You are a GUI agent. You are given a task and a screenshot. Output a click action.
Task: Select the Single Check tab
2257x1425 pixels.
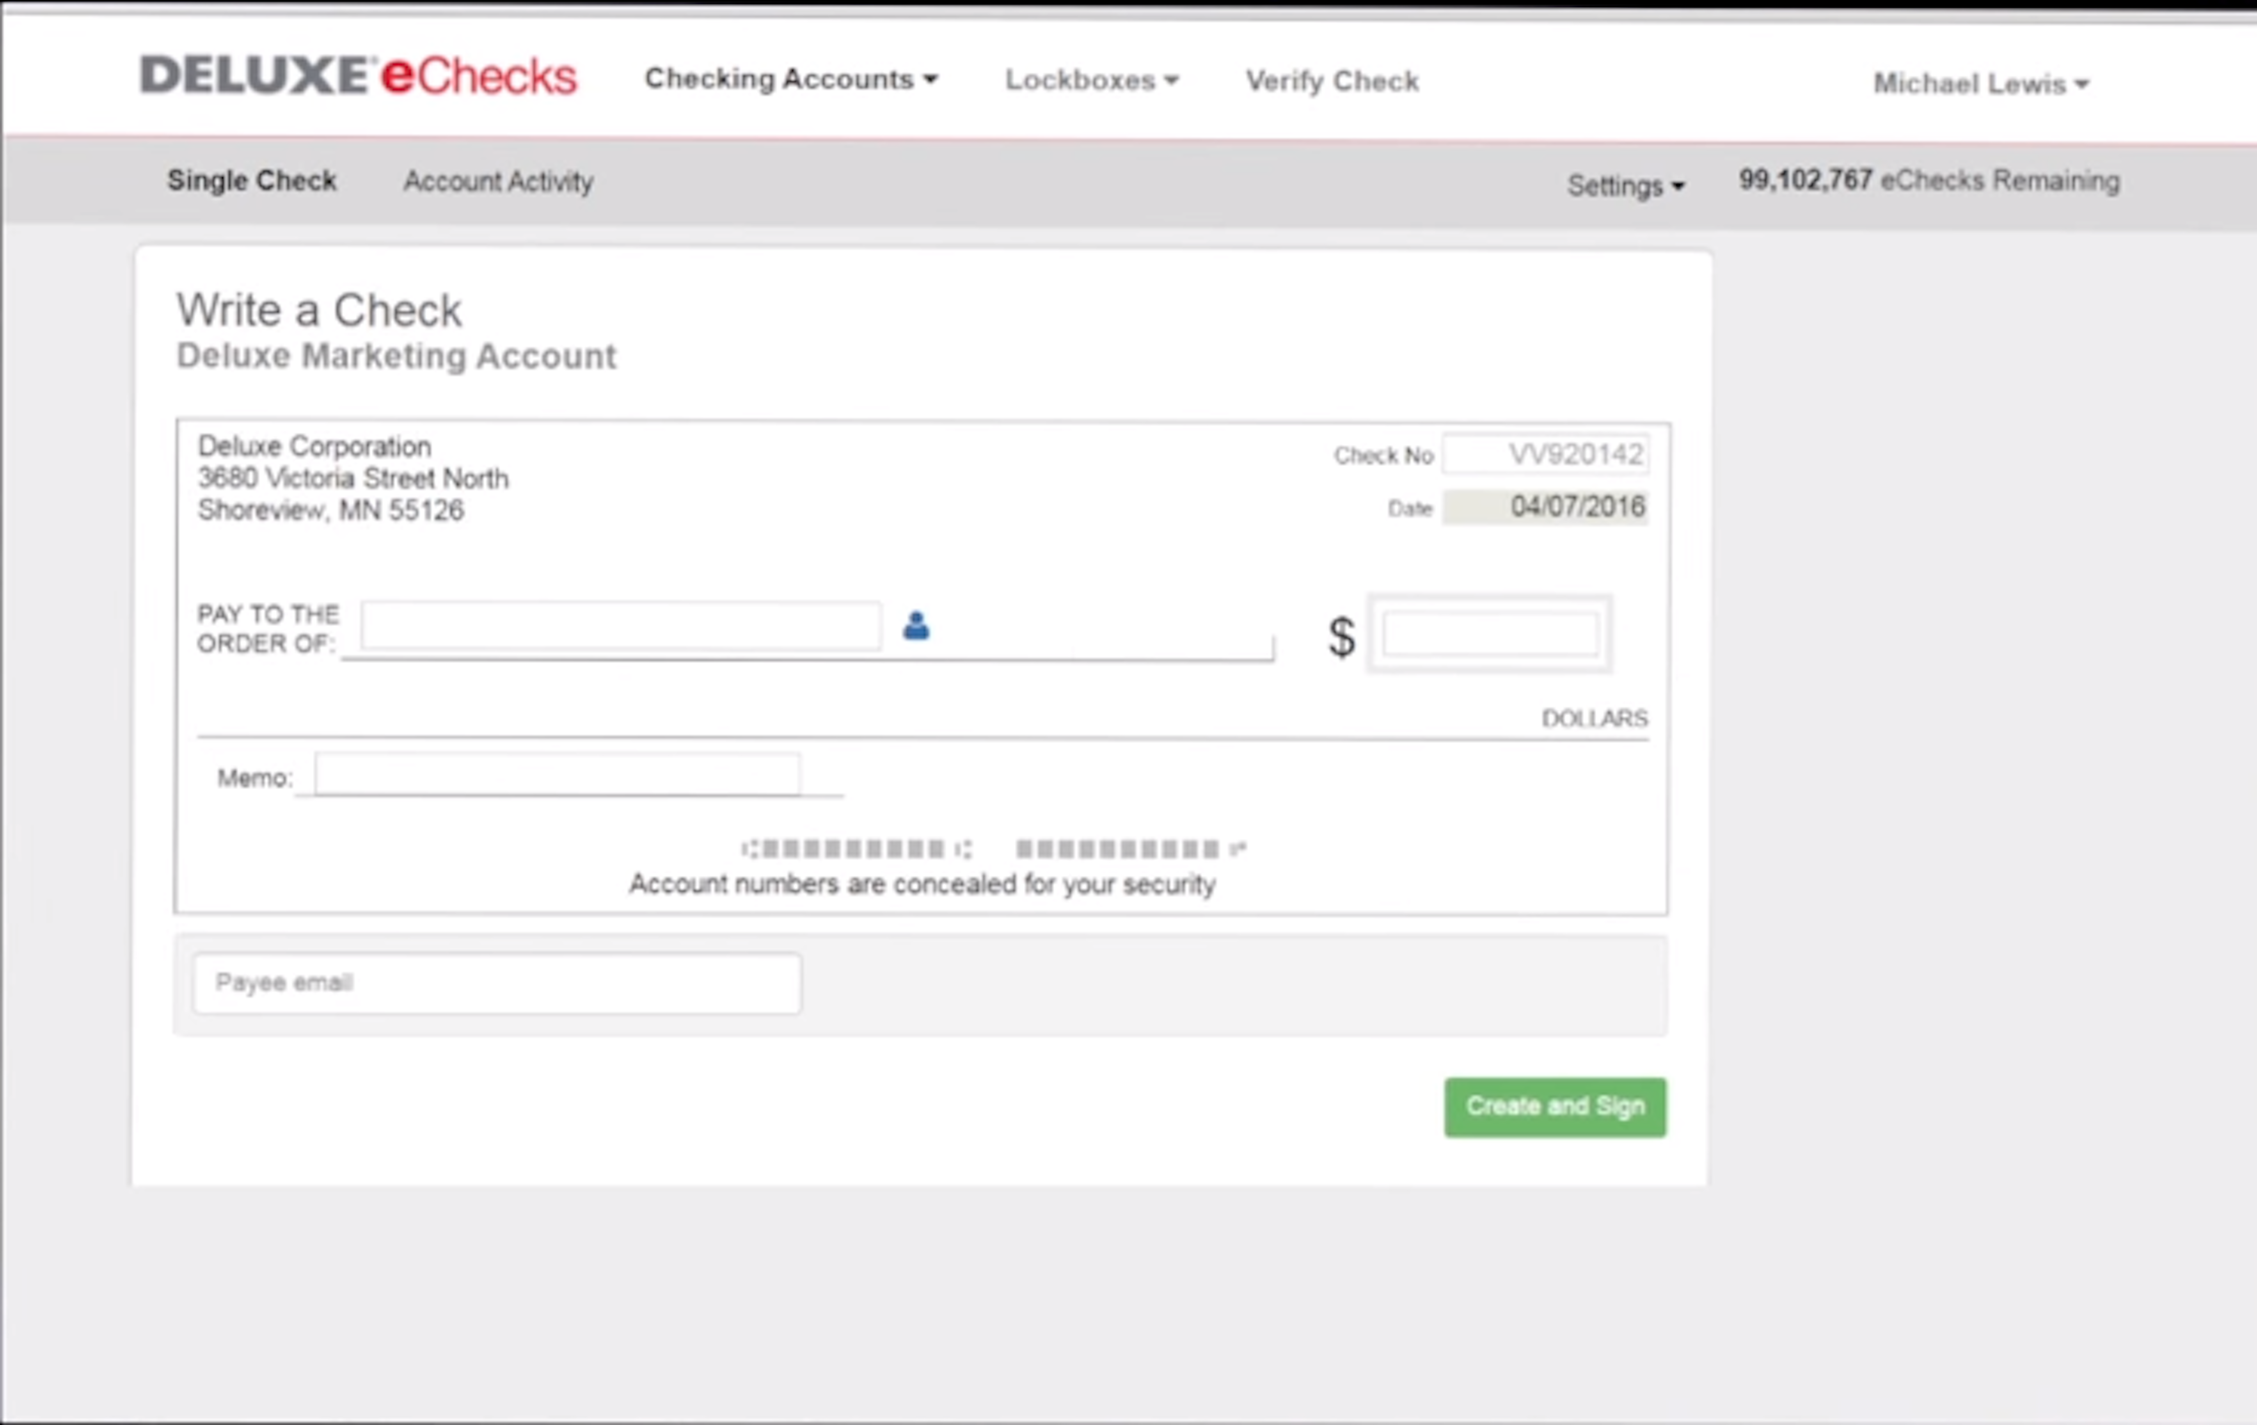pos(252,180)
